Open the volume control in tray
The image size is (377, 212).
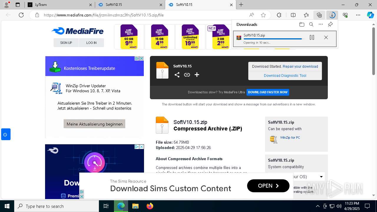[339, 206]
